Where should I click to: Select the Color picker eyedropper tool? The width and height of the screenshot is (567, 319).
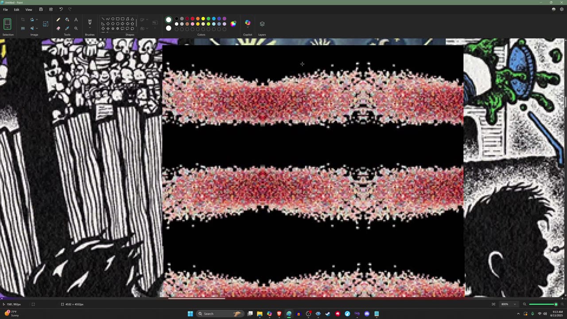pos(67,28)
